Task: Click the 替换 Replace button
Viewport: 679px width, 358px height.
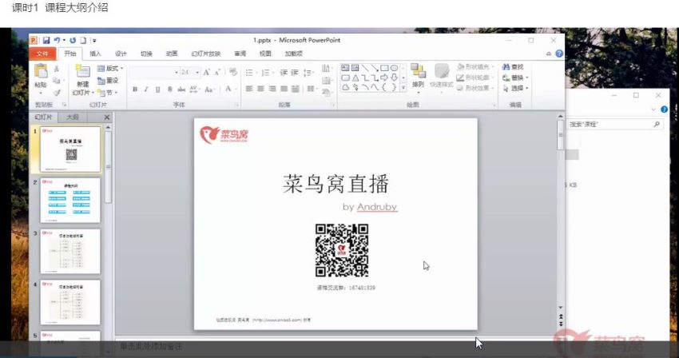Action: pyautogui.click(x=515, y=78)
